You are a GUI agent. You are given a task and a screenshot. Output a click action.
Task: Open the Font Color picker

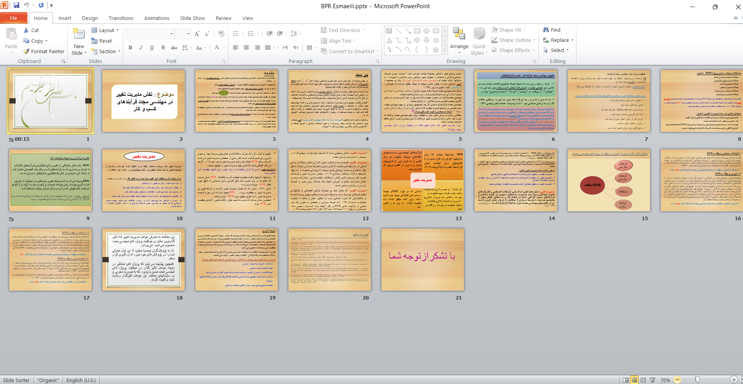(x=219, y=48)
